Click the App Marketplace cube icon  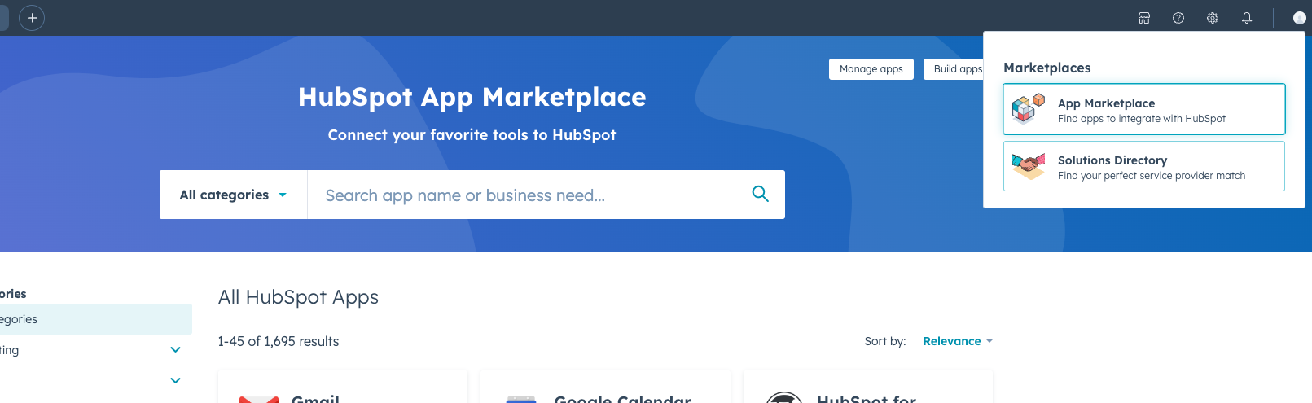pyautogui.click(x=1028, y=108)
